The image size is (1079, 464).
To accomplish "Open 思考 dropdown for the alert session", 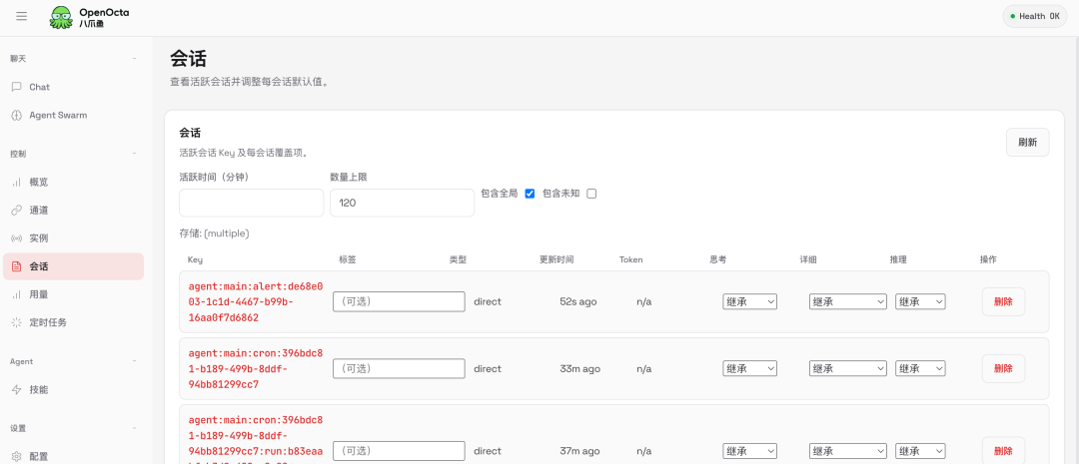I will [750, 301].
